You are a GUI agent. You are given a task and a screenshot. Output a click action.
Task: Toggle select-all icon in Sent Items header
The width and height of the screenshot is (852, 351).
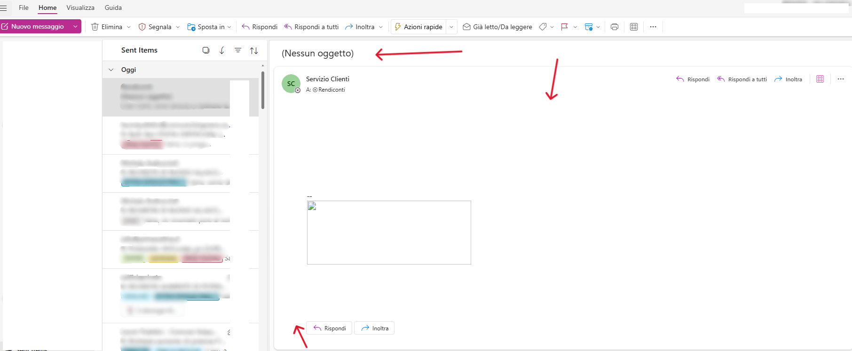coord(206,50)
